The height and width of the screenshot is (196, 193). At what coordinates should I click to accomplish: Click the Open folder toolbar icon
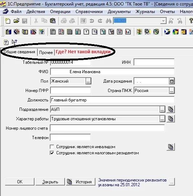(16, 21)
